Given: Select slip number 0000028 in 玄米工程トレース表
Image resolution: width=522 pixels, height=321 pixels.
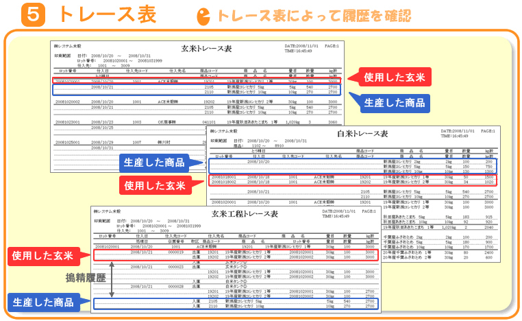Looking at the screenshot, I should pos(176,287).
